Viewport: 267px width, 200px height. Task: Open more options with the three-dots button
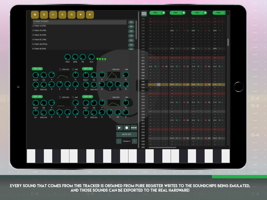tap(134, 128)
